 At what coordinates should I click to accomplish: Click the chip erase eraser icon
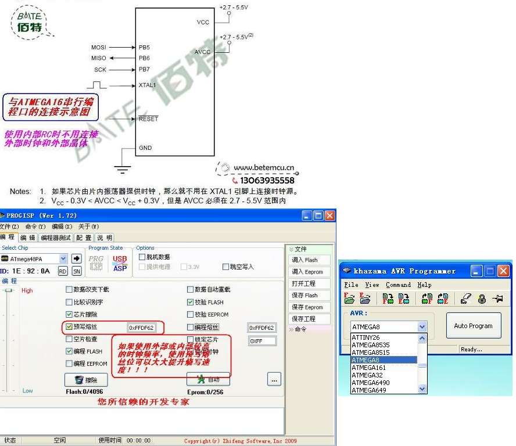click(x=466, y=298)
